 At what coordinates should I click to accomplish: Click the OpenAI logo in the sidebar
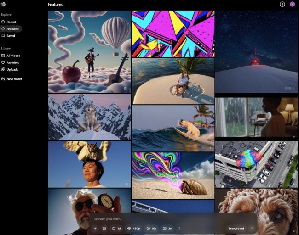pyautogui.click(x=4, y=5)
